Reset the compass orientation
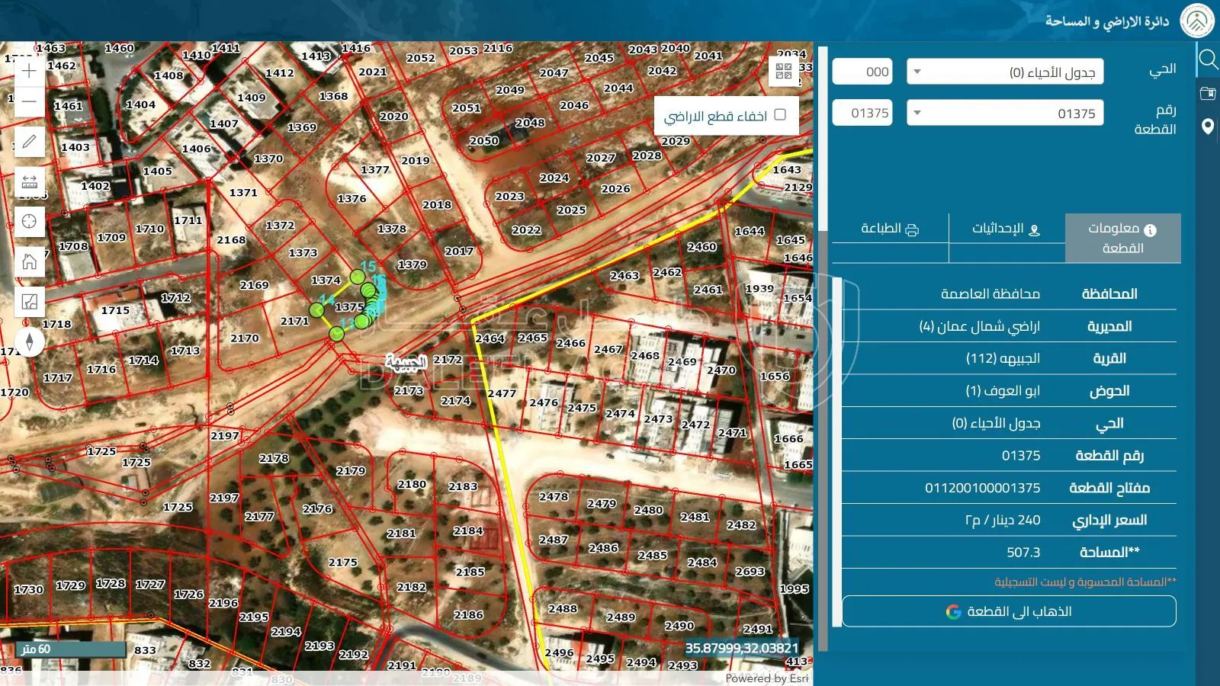The height and width of the screenshot is (686, 1220). pos(29,341)
